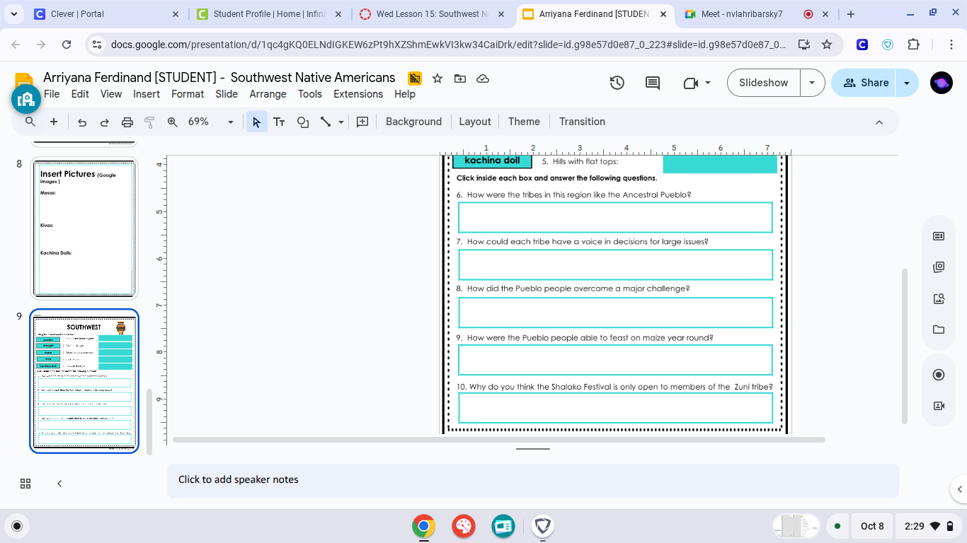Select slide 8 Insert Pictures thumbnail
967x543 pixels.
click(84, 228)
